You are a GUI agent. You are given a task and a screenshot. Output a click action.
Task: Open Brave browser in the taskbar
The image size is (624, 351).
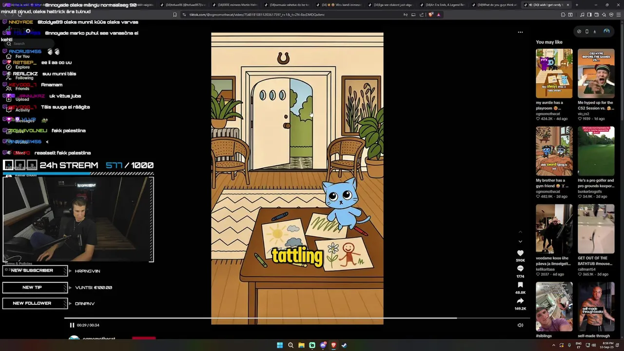pyautogui.click(x=333, y=345)
